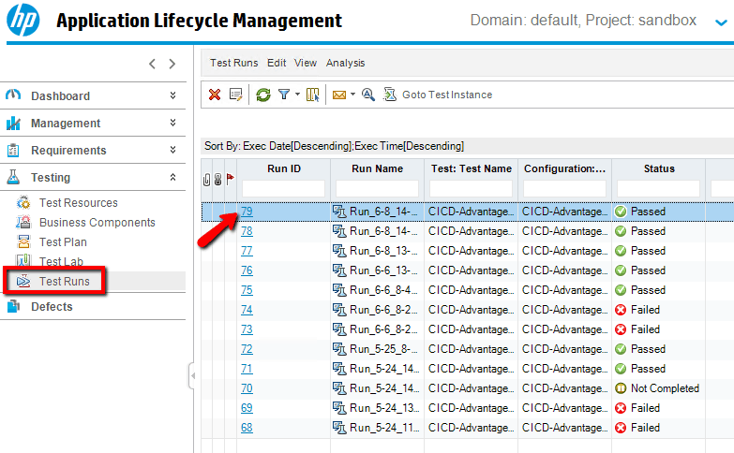
Task: Click the Defects module icon
Action: tap(13, 307)
